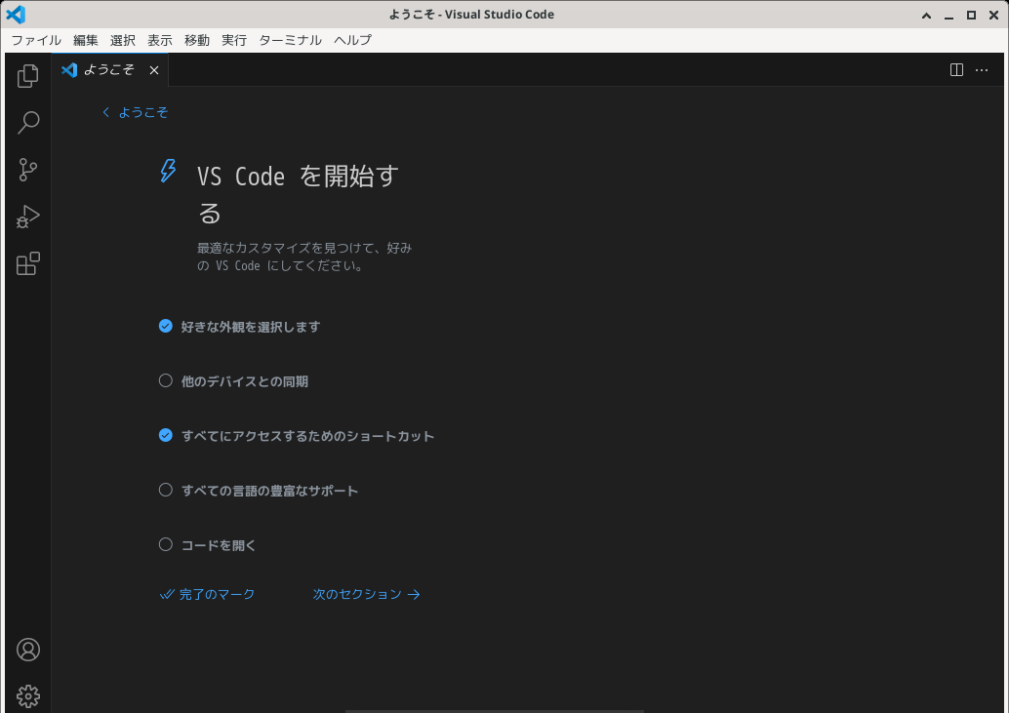Expand the コードを開く step
This screenshot has width=1009, height=713.
(219, 545)
